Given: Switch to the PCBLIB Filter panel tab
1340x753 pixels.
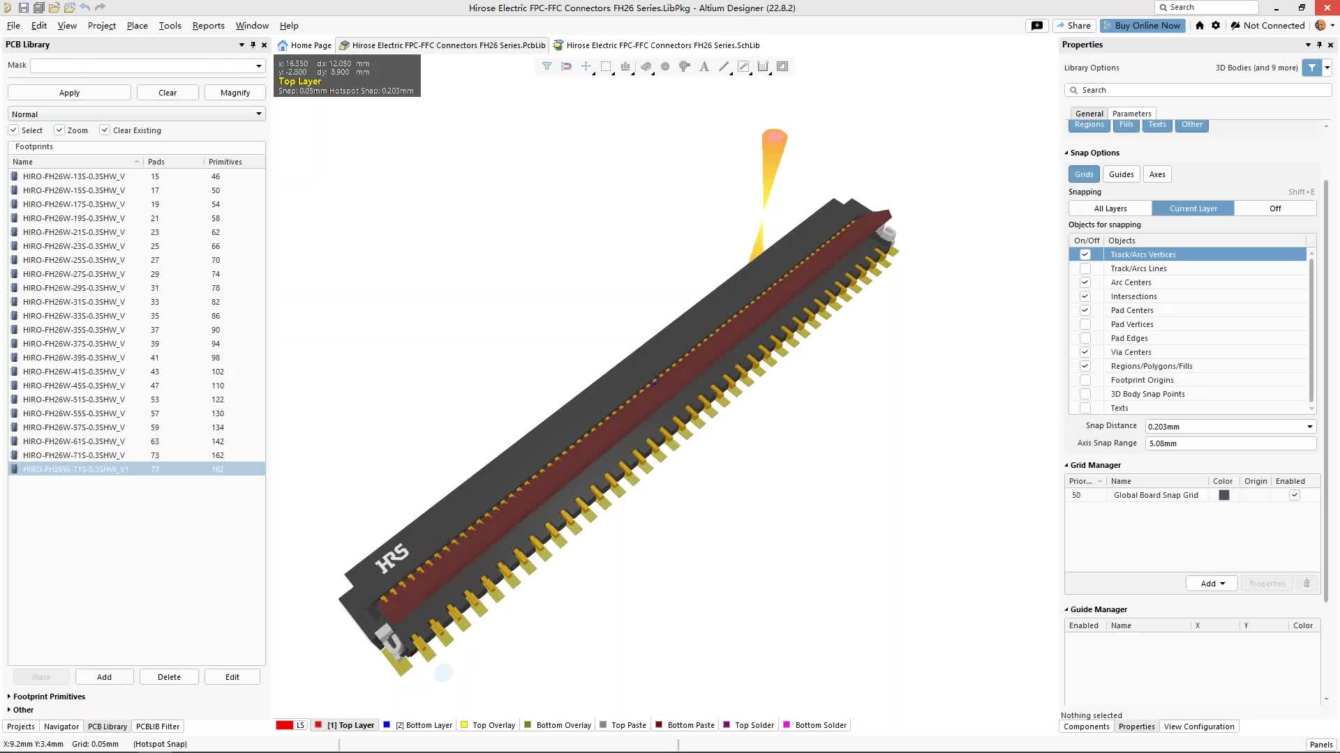Looking at the screenshot, I should pyautogui.click(x=157, y=727).
